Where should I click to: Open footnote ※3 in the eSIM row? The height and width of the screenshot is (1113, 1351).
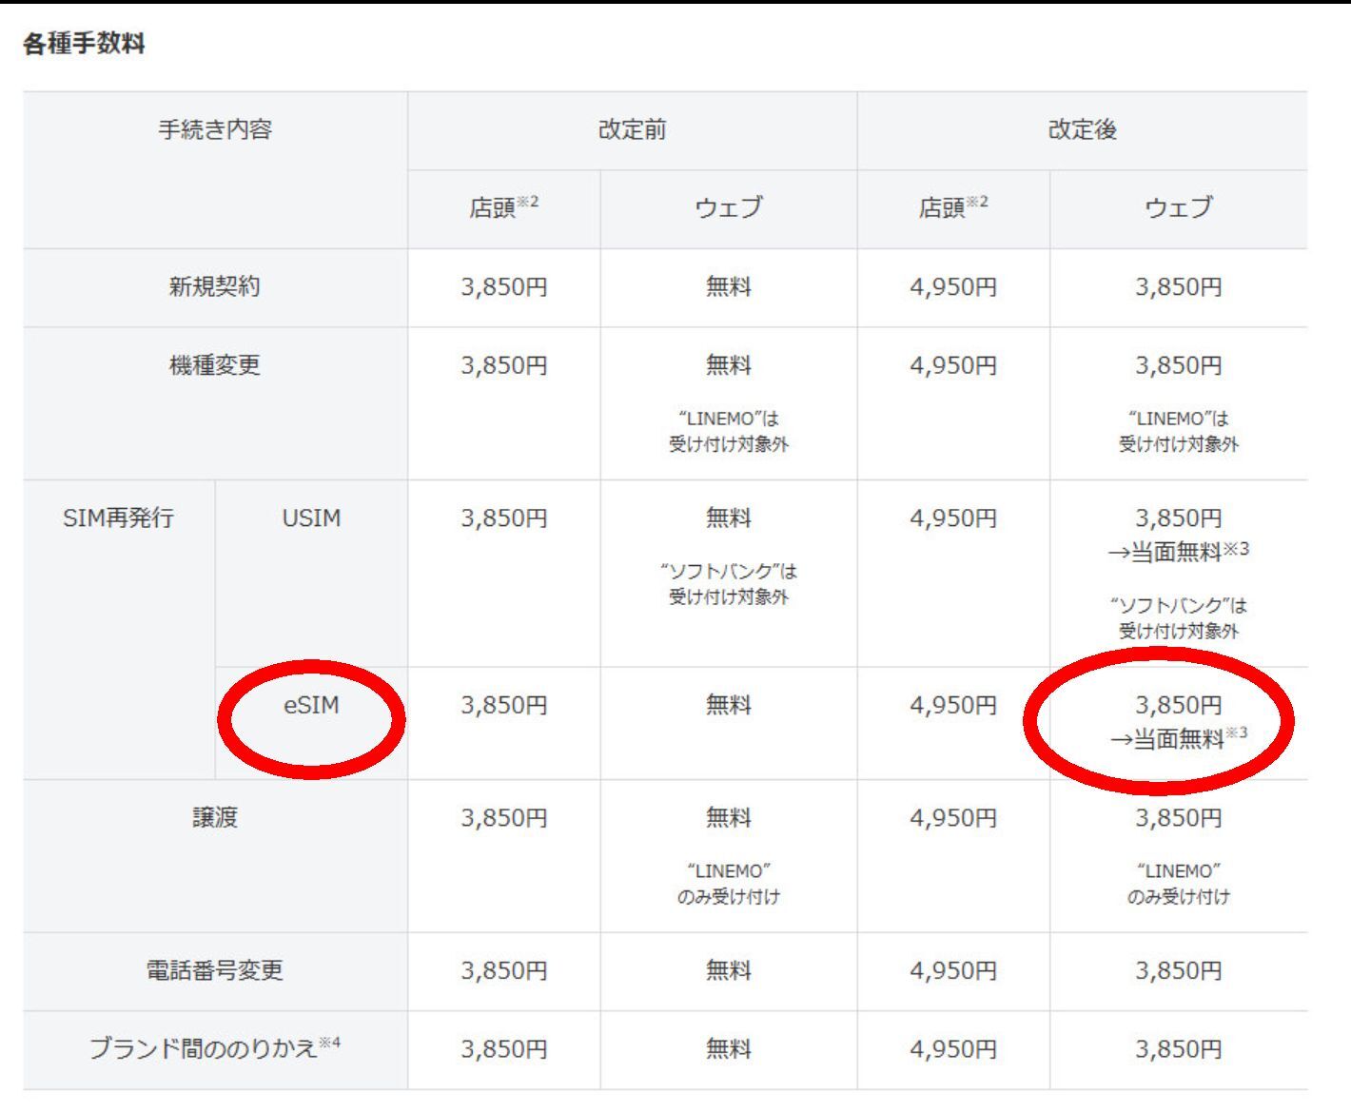[x=1237, y=732]
